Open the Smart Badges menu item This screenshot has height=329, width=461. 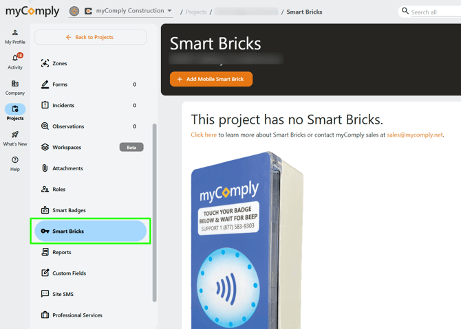coord(91,210)
